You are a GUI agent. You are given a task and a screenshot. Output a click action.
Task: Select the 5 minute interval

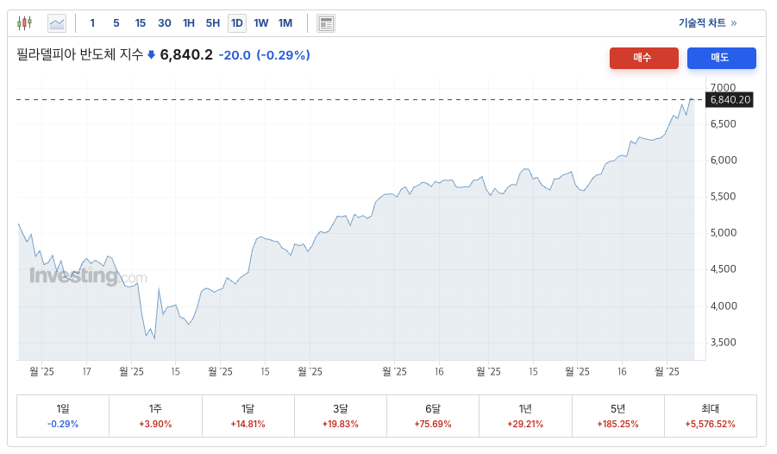tap(116, 23)
